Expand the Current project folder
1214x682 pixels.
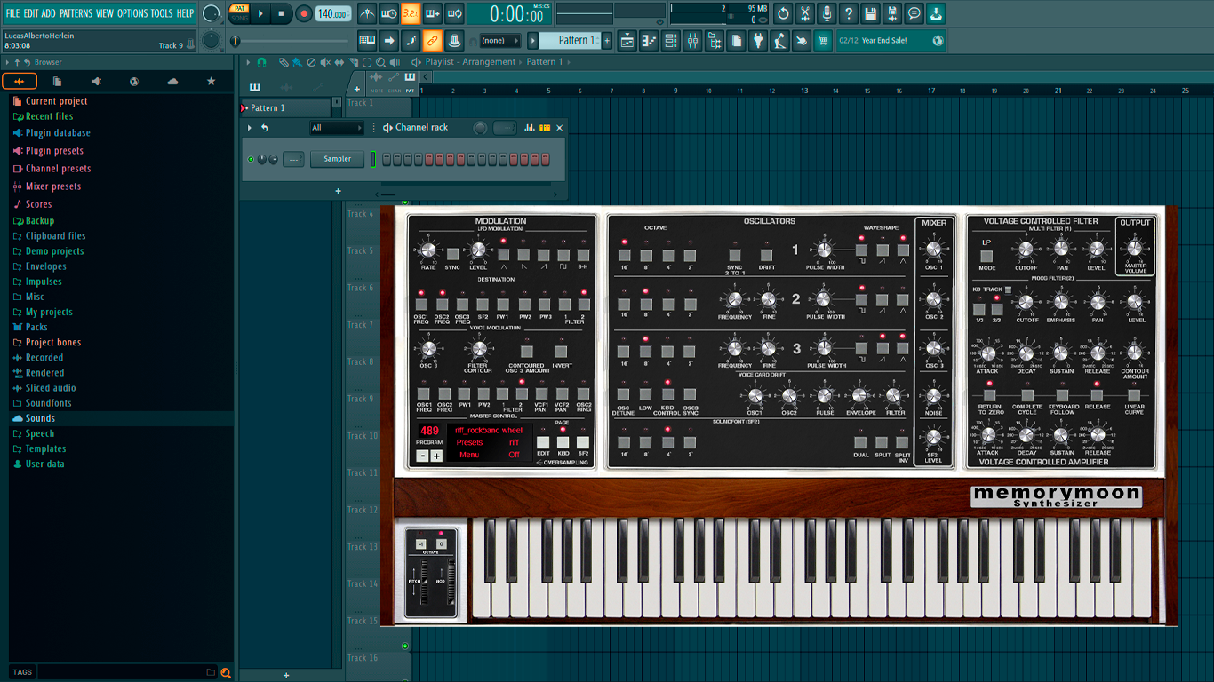(x=56, y=101)
